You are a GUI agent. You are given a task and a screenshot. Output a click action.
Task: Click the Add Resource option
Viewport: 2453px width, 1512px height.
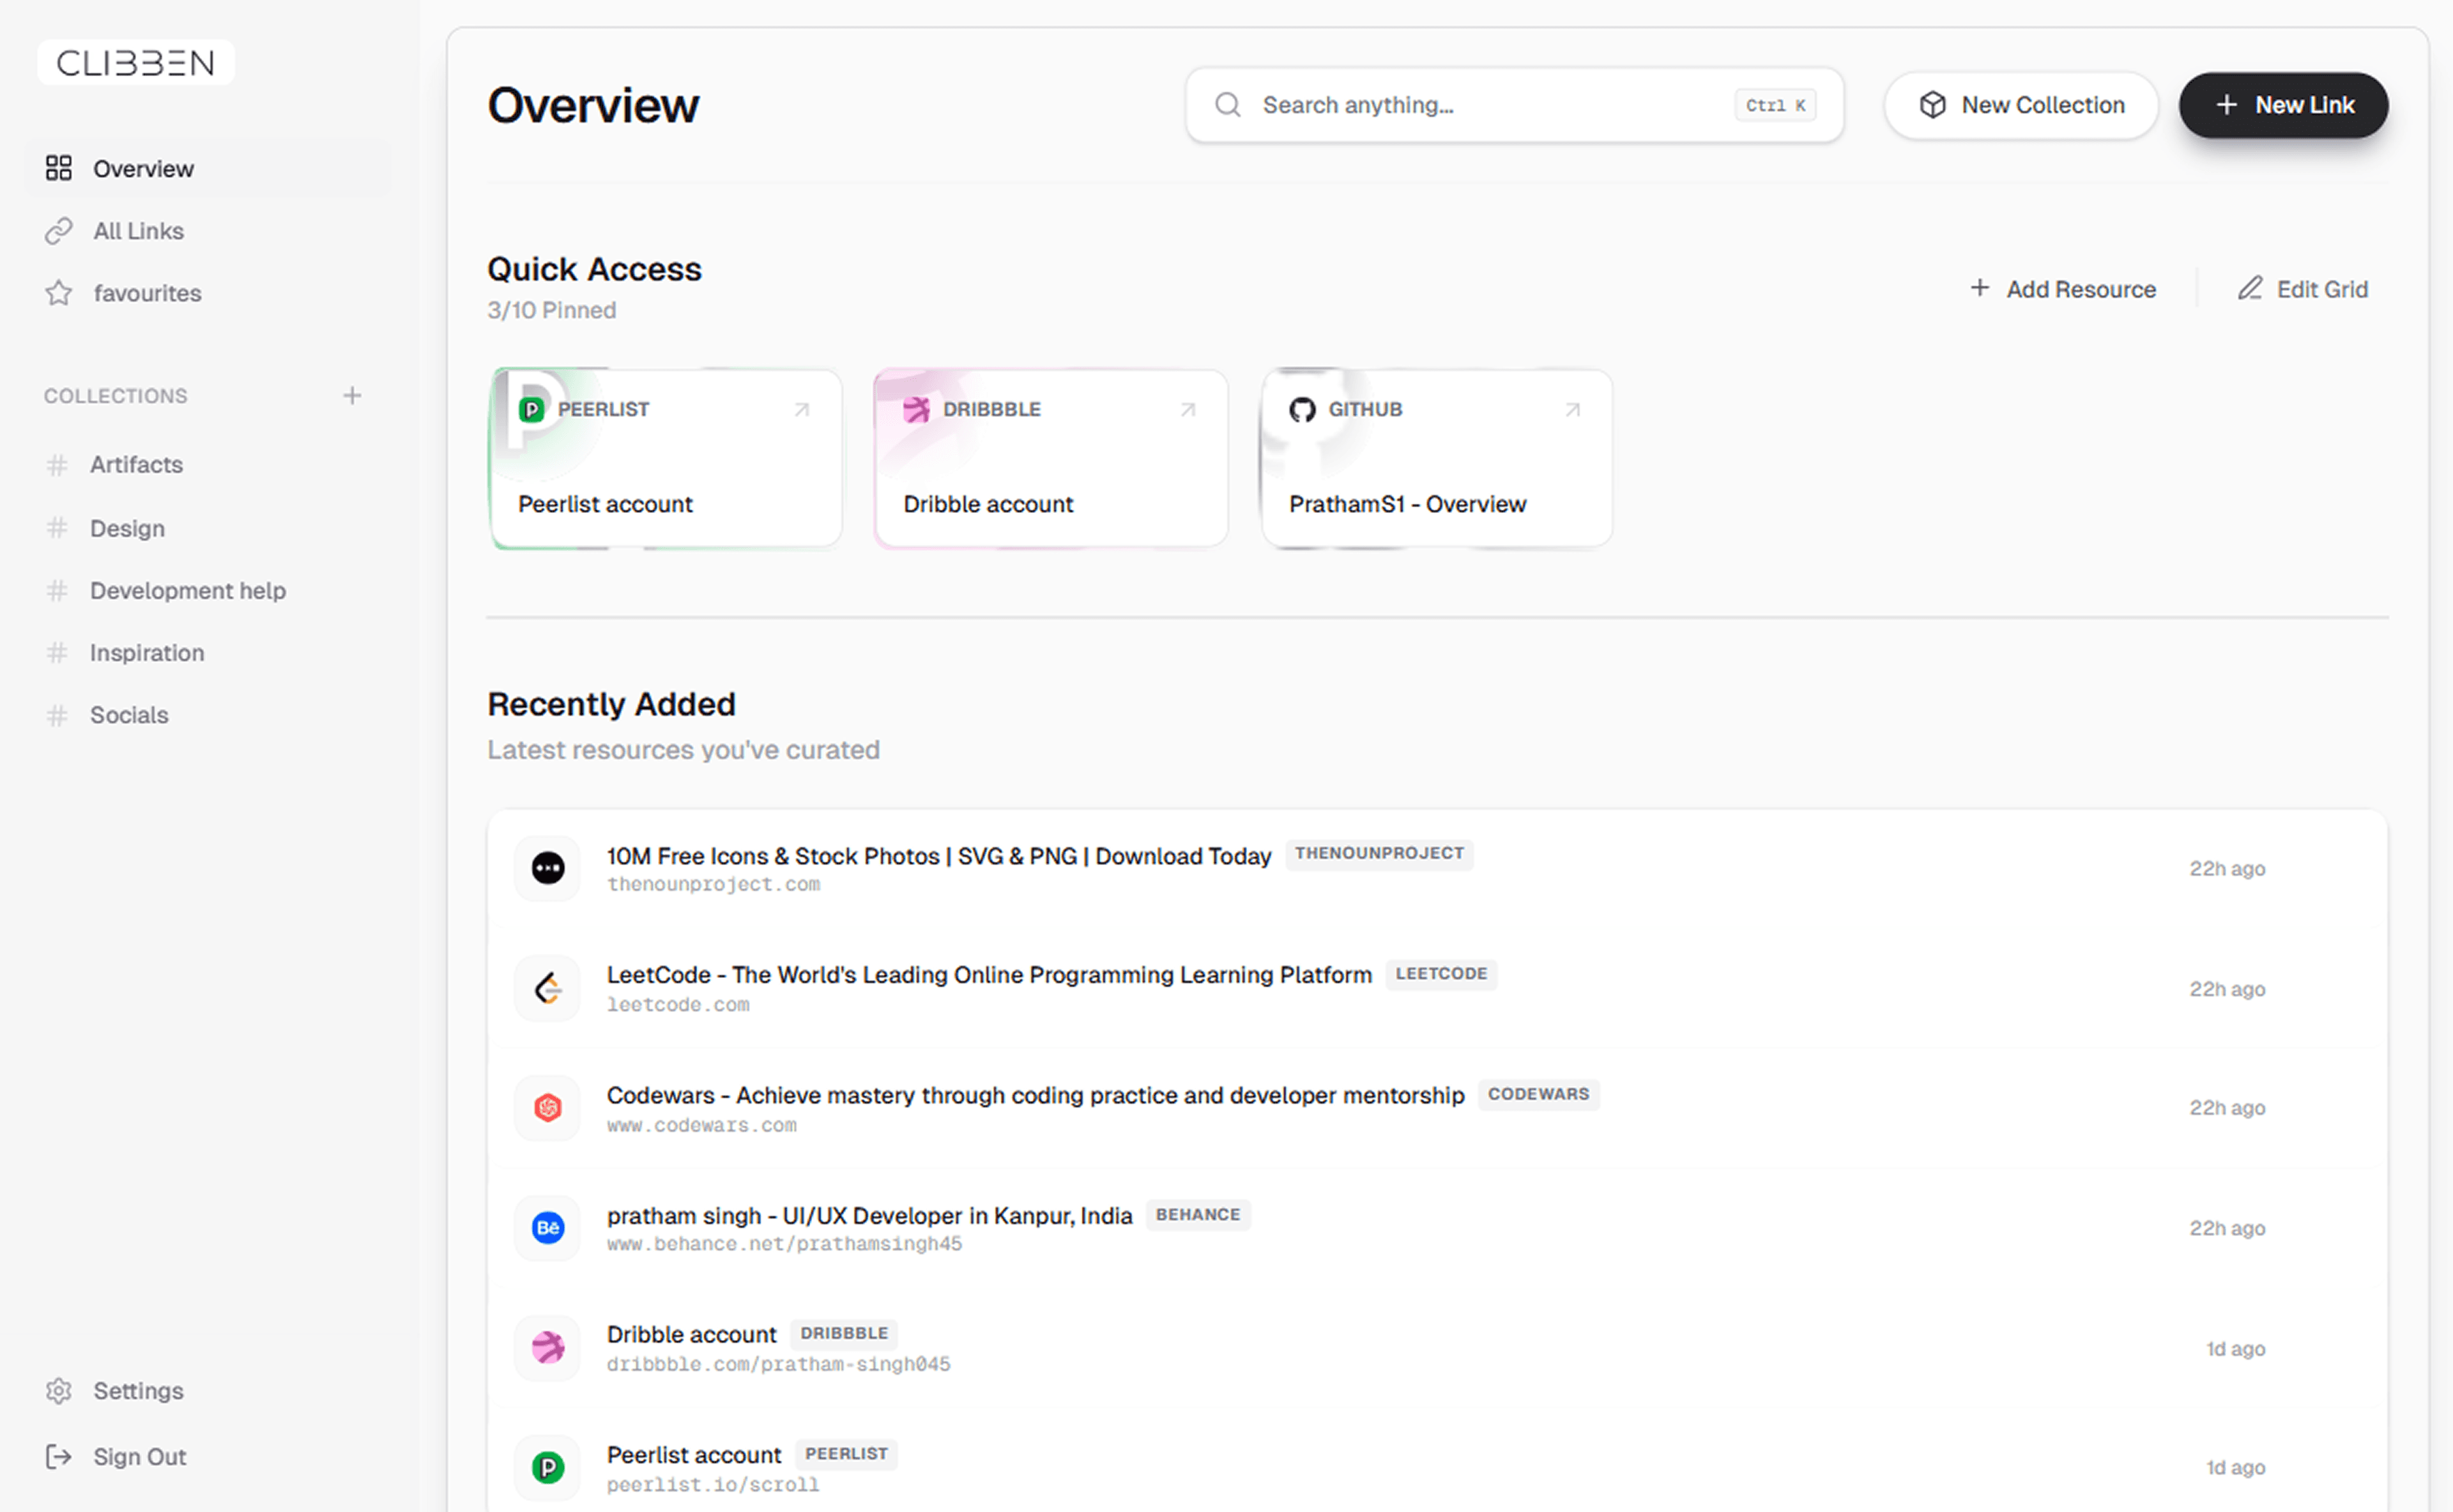click(2062, 289)
